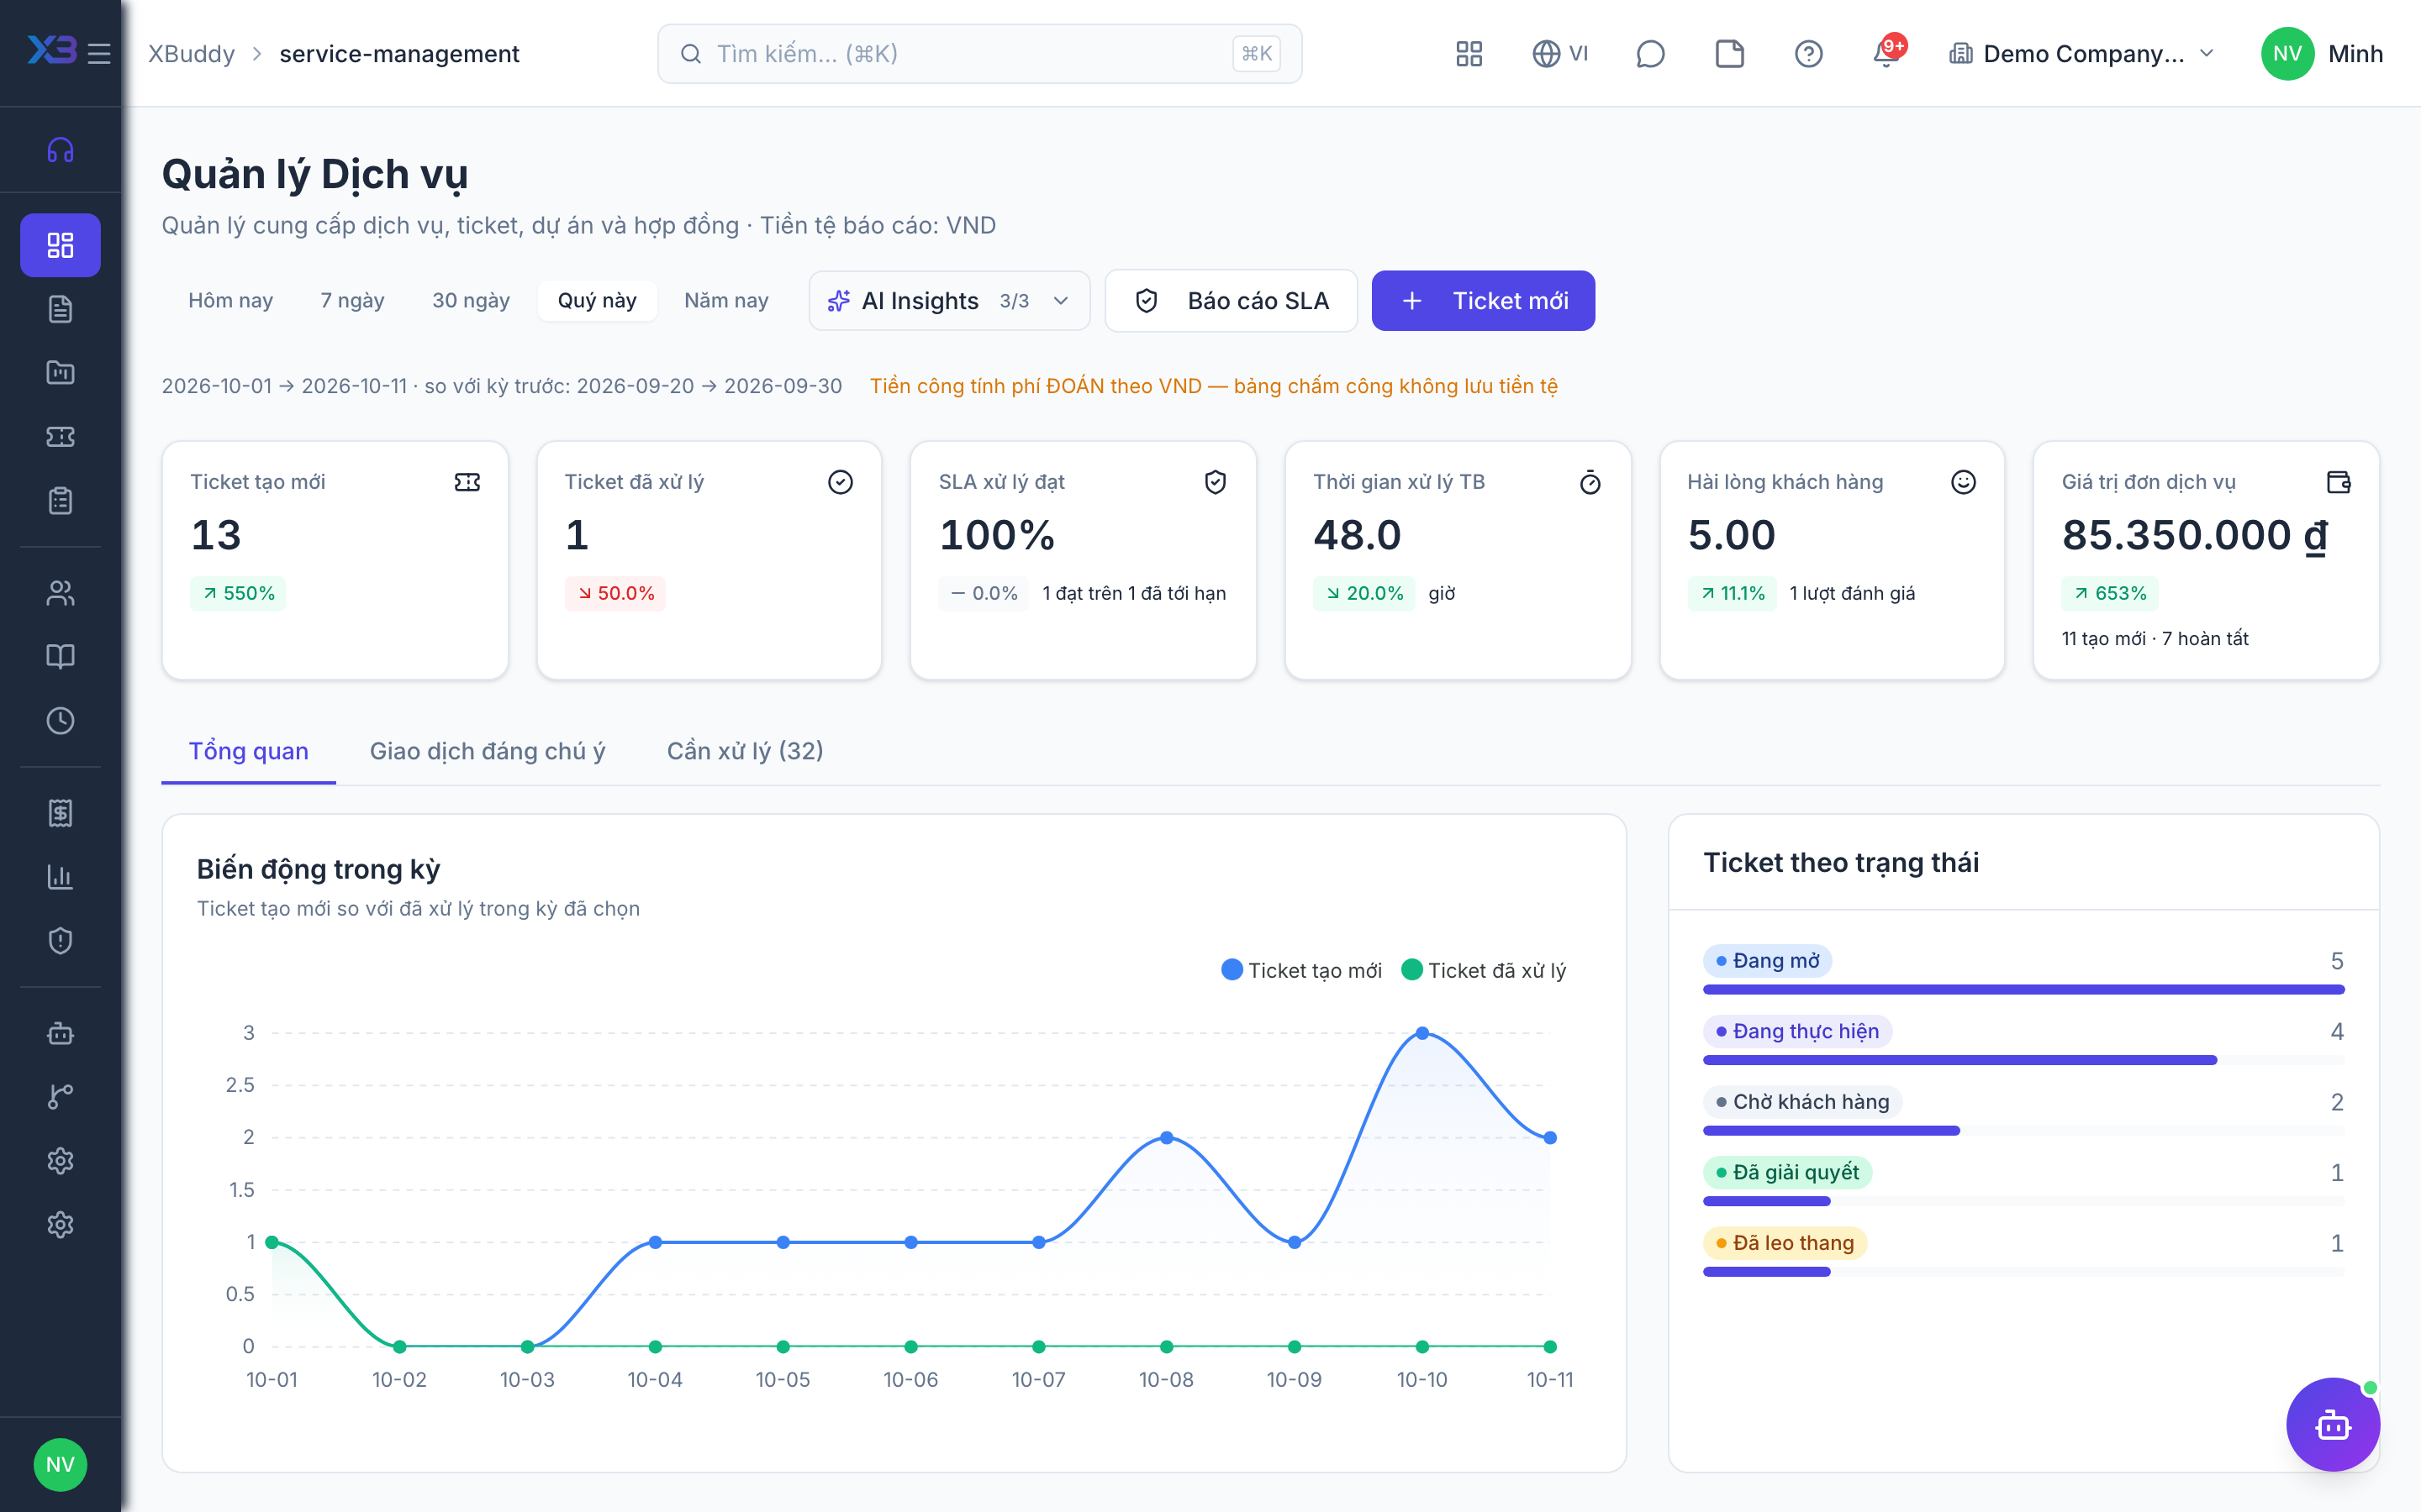Screen dimensions: 2421x1512
Task: Open the Minh user profile menu
Action: click(2321, 54)
